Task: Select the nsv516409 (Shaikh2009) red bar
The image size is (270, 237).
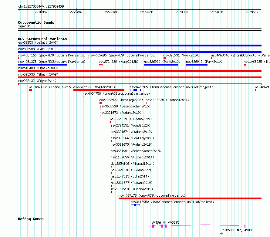Action: click(x=140, y=71)
